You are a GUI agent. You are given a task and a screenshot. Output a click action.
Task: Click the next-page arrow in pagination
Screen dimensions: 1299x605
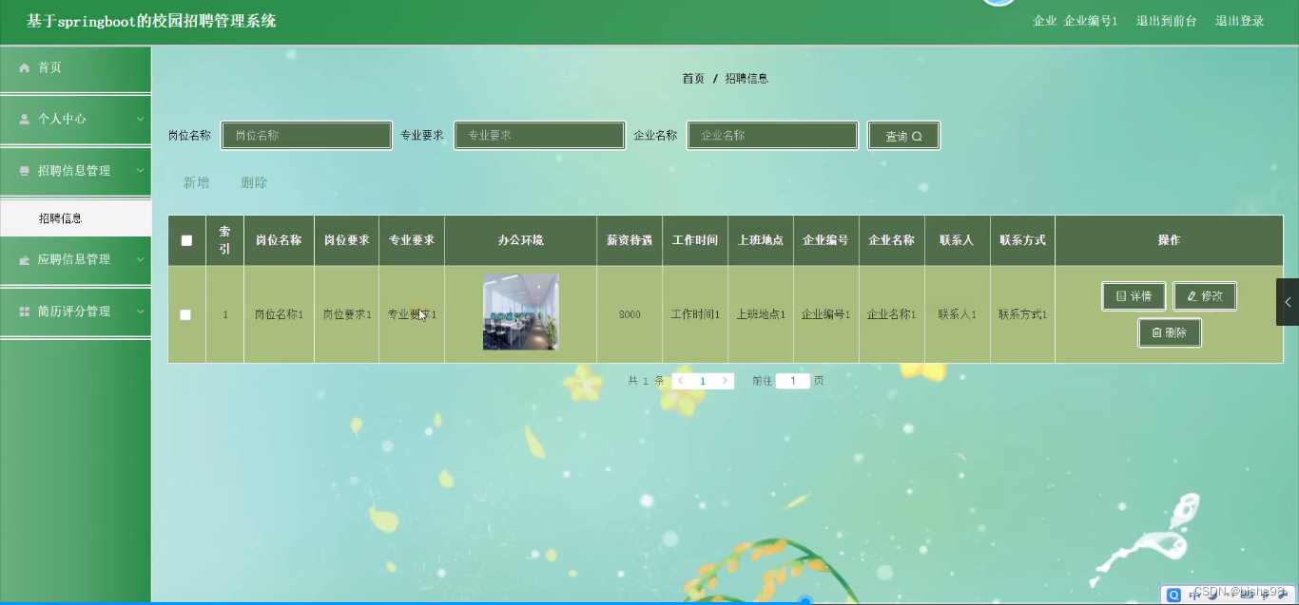[x=724, y=380]
